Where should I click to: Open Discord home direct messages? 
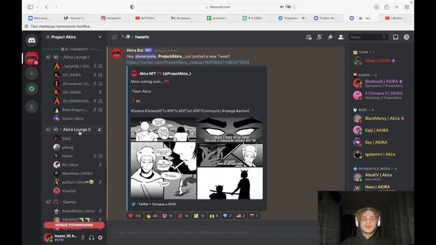tap(32, 41)
